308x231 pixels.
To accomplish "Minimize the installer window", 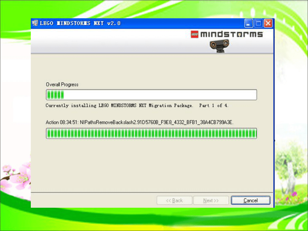I will [249, 23].
